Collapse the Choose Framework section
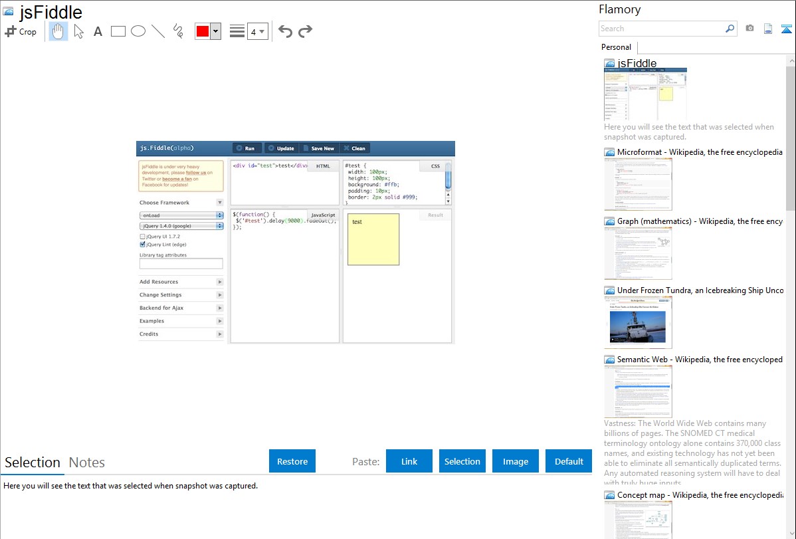The image size is (796, 539). [220, 202]
